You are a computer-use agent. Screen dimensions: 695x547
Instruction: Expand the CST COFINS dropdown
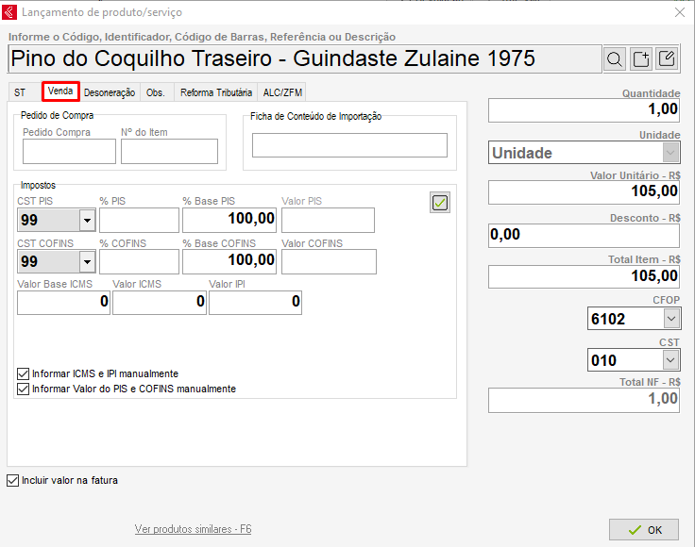pyautogui.click(x=87, y=261)
